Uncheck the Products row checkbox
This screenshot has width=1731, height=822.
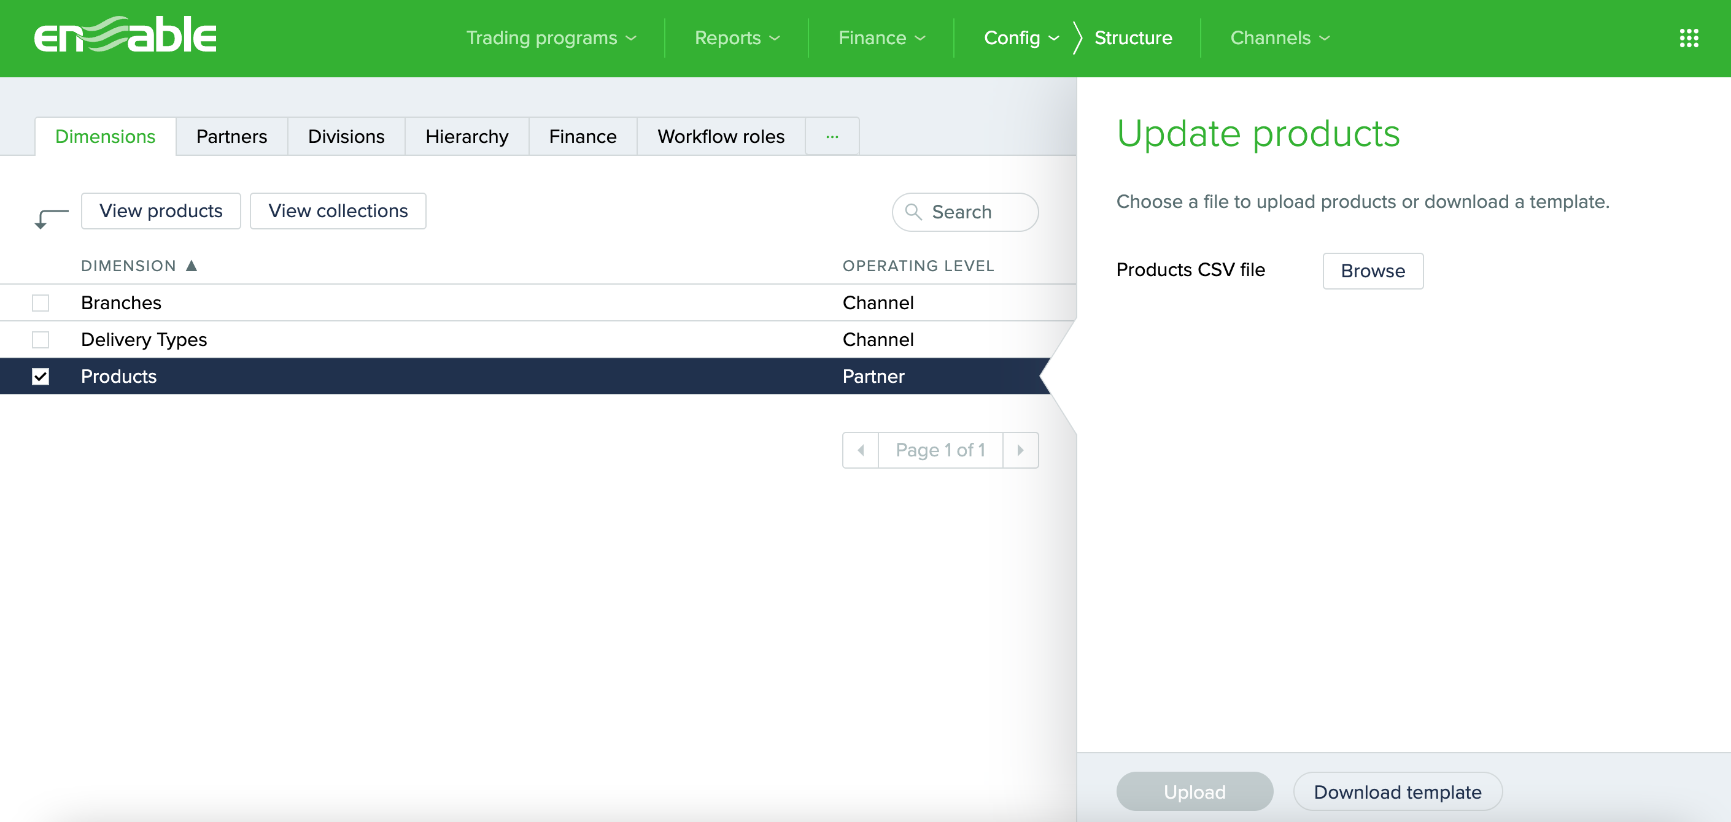point(41,376)
